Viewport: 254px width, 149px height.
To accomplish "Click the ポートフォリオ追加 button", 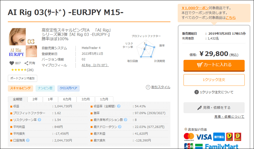I will 23,78.
